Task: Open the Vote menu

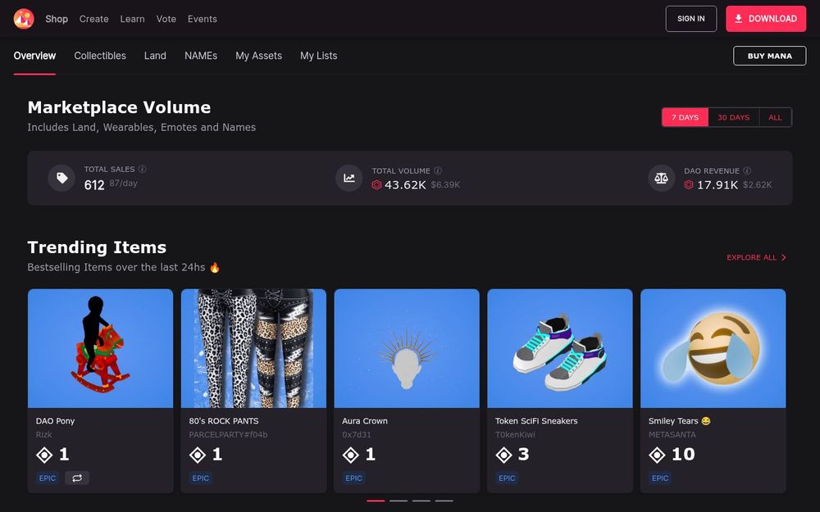Action: pos(166,19)
